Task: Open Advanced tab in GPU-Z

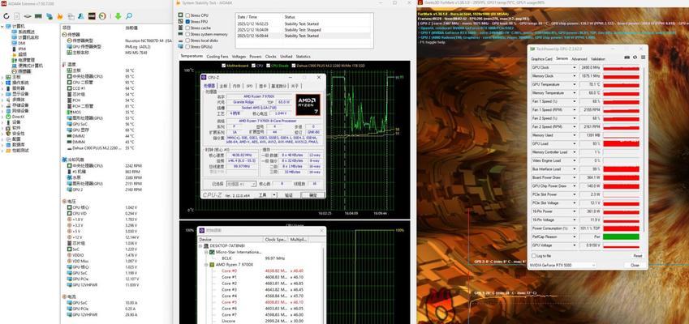Action: coord(579,59)
